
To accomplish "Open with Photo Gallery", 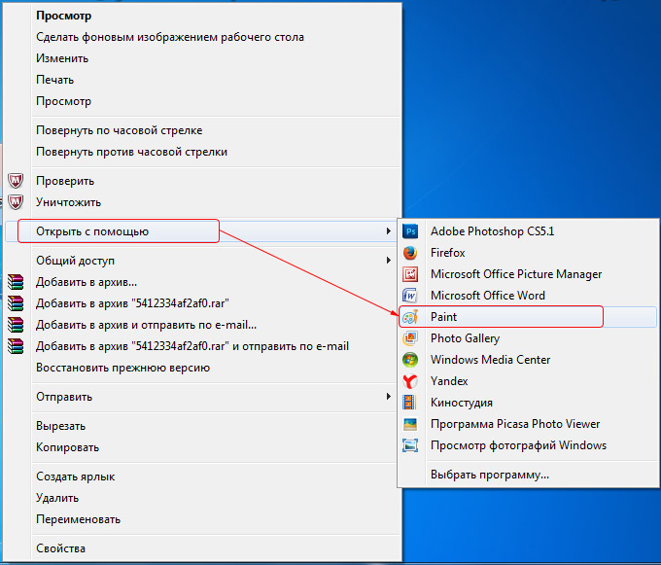I will pos(465,338).
